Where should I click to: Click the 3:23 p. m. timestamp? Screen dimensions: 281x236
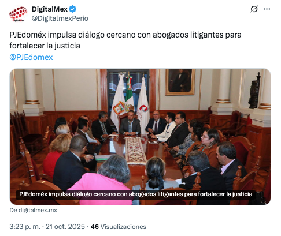click(x=25, y=227)
